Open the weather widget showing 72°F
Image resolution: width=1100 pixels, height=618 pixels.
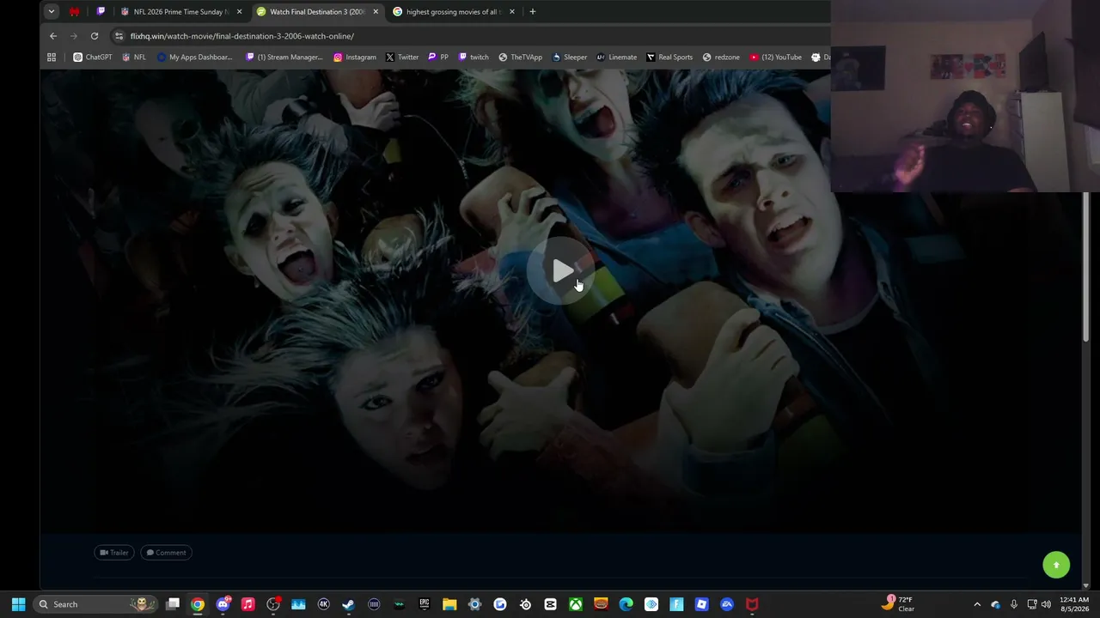tap(897, 604)
